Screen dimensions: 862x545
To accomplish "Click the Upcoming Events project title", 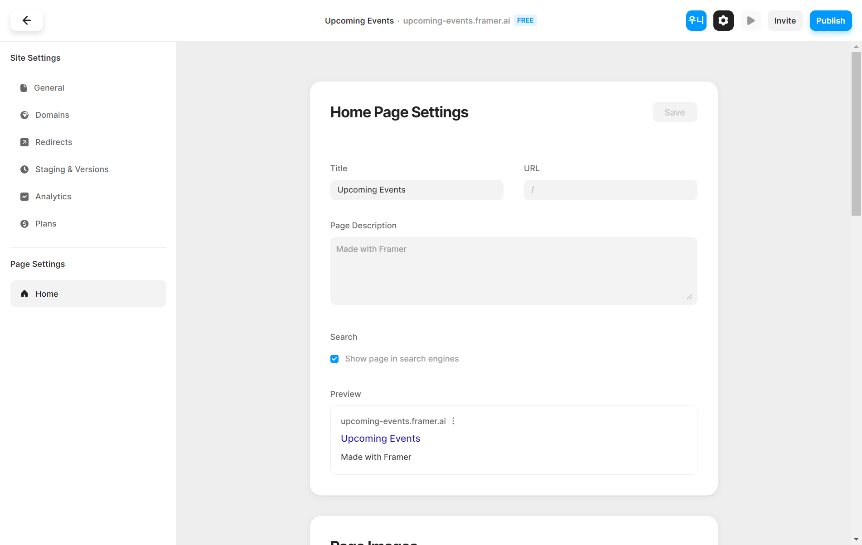I will click(x=359, y=21).
